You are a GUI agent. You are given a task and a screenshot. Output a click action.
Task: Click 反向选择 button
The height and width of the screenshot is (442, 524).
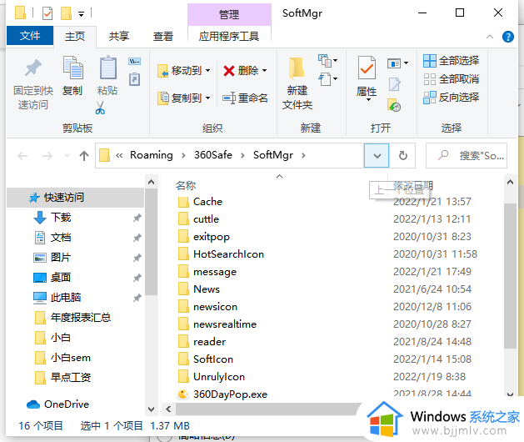pyautogui.click(x=452, y=98)
